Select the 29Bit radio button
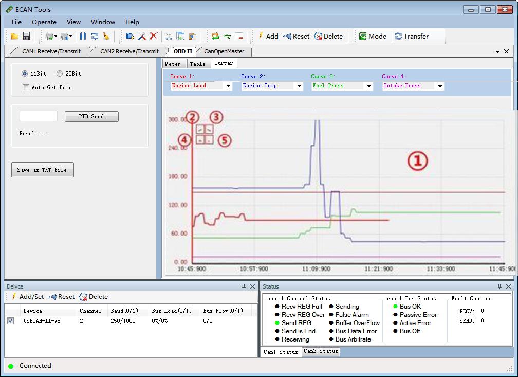The width and height of the screenshot is (518, 377). [60, 74]
